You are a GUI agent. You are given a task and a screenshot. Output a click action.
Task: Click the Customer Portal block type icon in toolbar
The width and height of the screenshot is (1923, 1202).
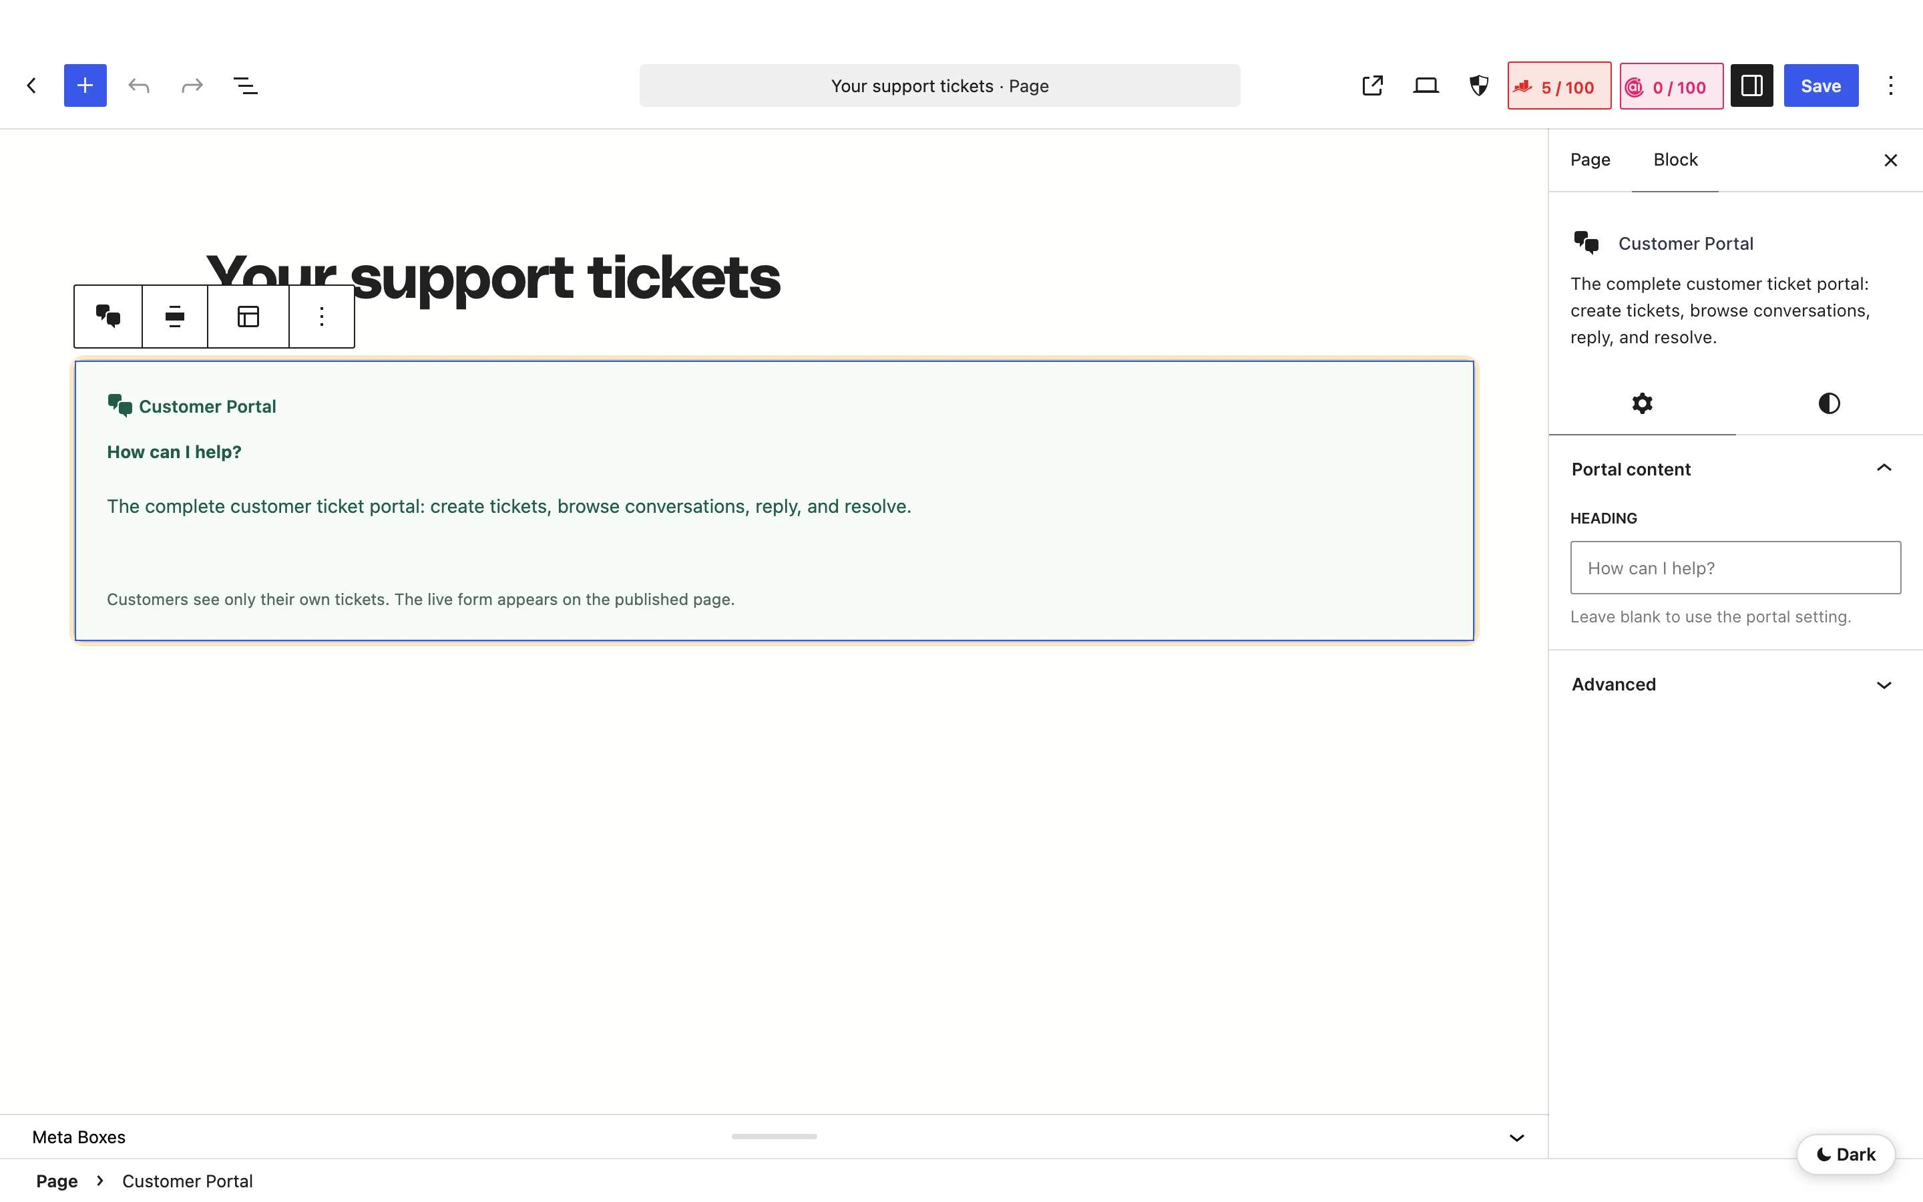coord(108,317)
